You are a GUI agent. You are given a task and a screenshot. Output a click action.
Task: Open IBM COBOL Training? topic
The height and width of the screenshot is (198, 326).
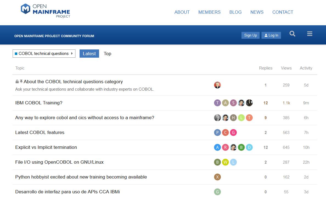pos(39,103)
